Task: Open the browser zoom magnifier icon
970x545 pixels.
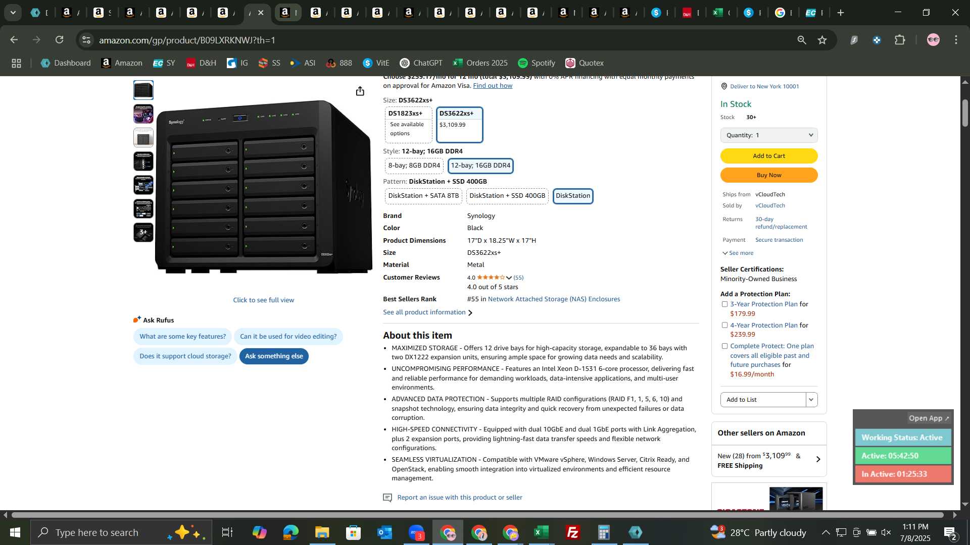Action: click(801, 40)
